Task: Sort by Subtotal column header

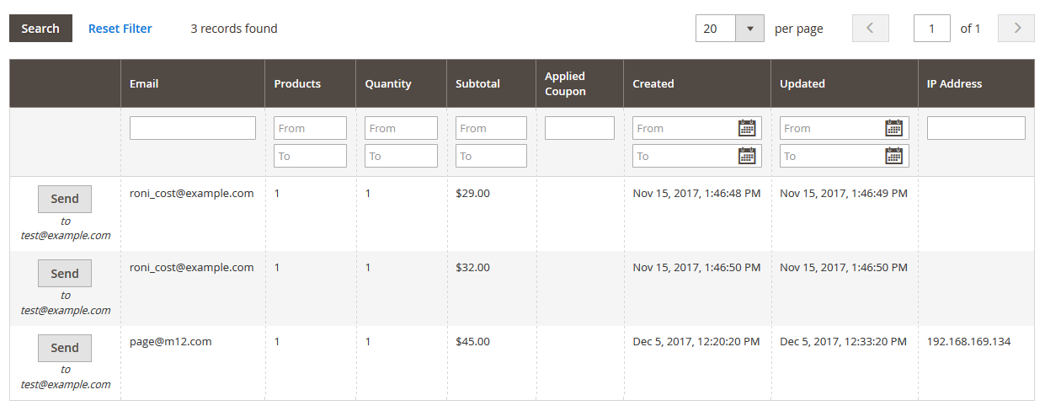Action: pos(477,83)
